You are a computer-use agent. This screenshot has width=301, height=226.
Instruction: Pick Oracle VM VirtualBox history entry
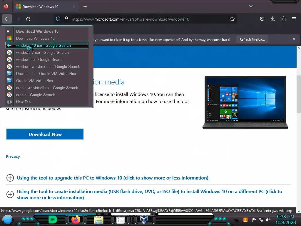click(47, 81)
